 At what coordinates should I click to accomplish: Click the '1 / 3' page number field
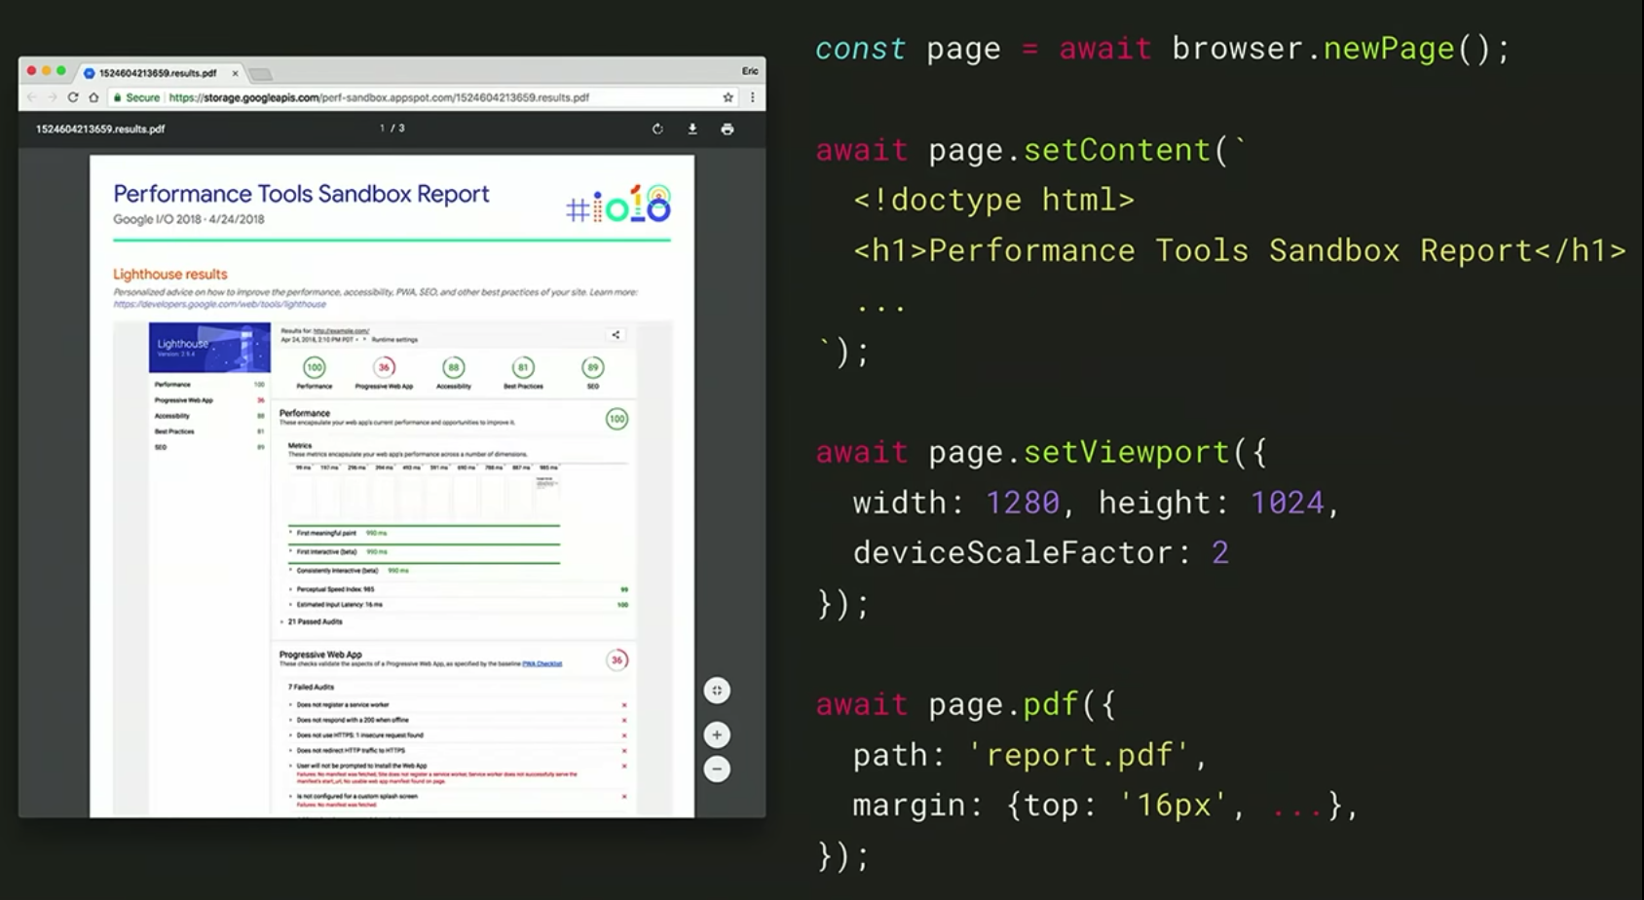point(392,129)
